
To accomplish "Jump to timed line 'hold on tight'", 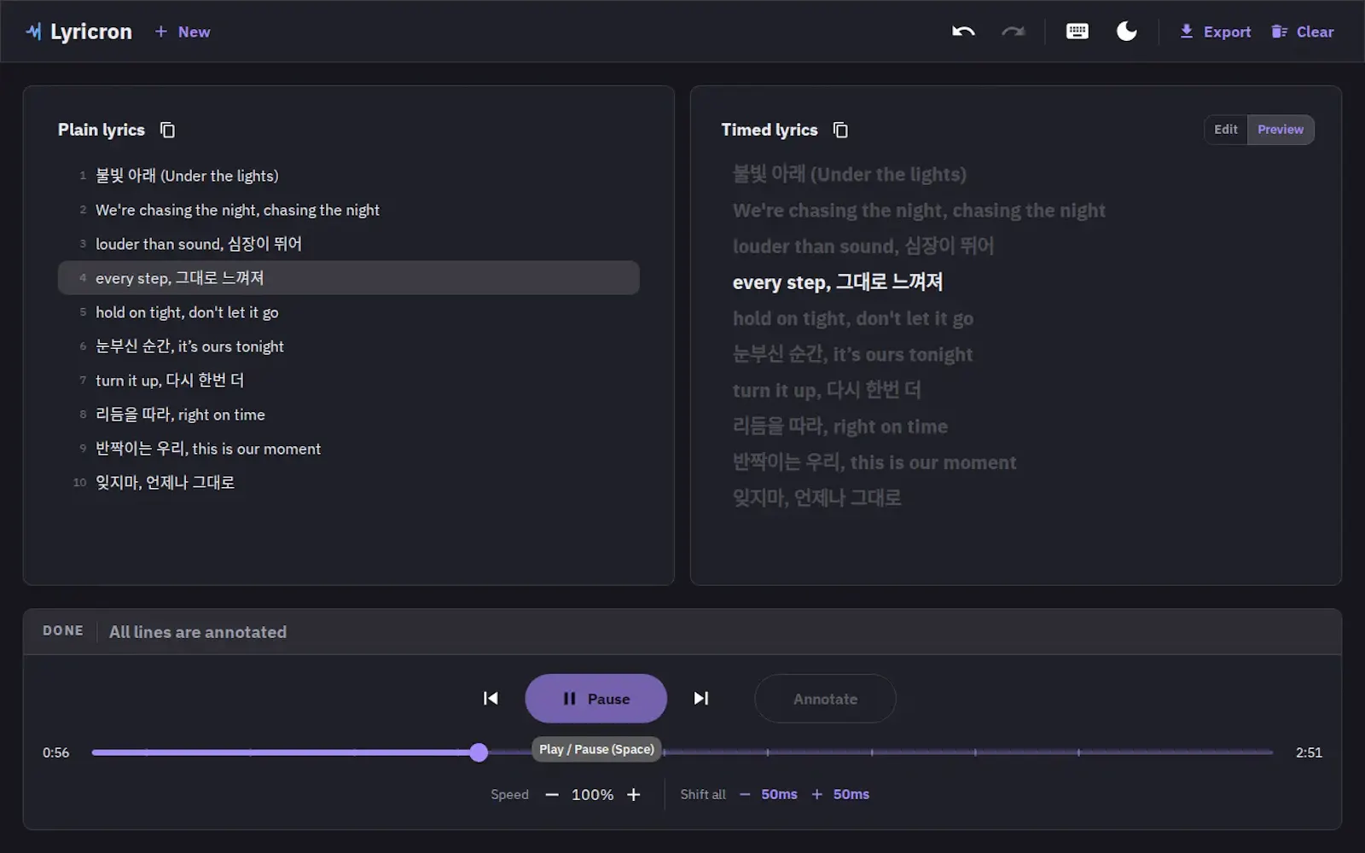I will tap(853, 319).
